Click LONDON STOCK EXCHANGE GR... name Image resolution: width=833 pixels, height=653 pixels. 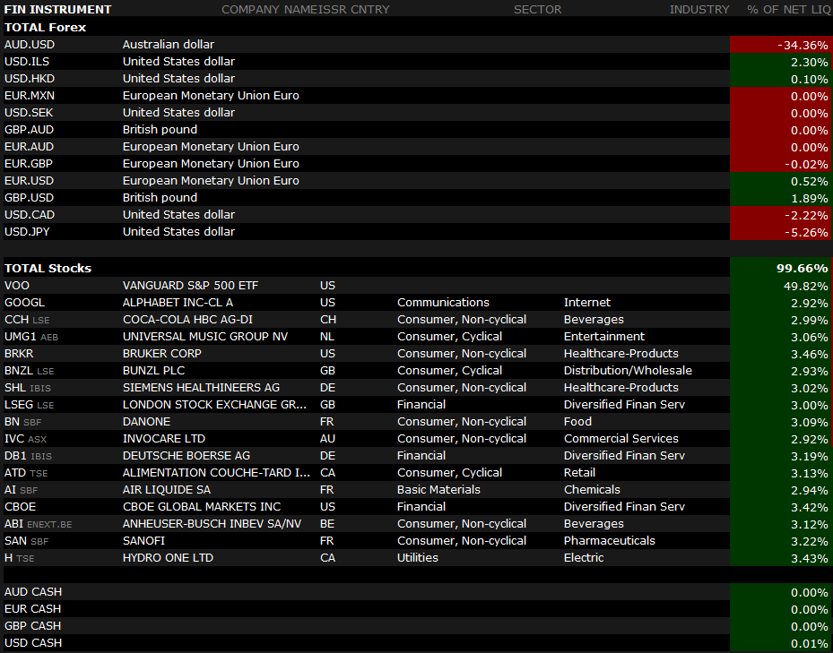coord(214,405)
